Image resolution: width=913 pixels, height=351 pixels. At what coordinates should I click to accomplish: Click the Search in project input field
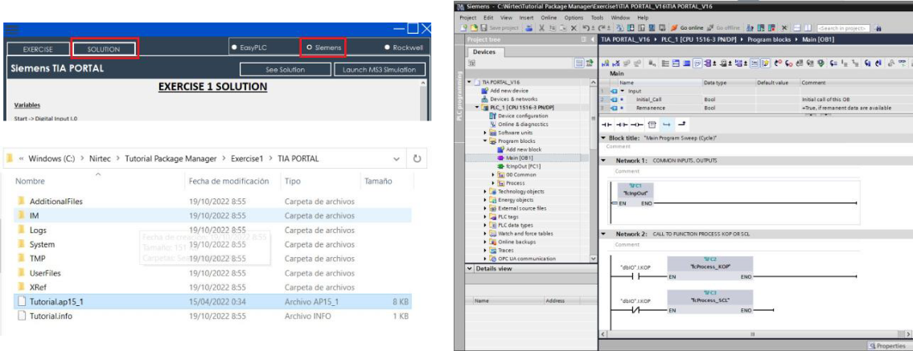pos(842,28)
